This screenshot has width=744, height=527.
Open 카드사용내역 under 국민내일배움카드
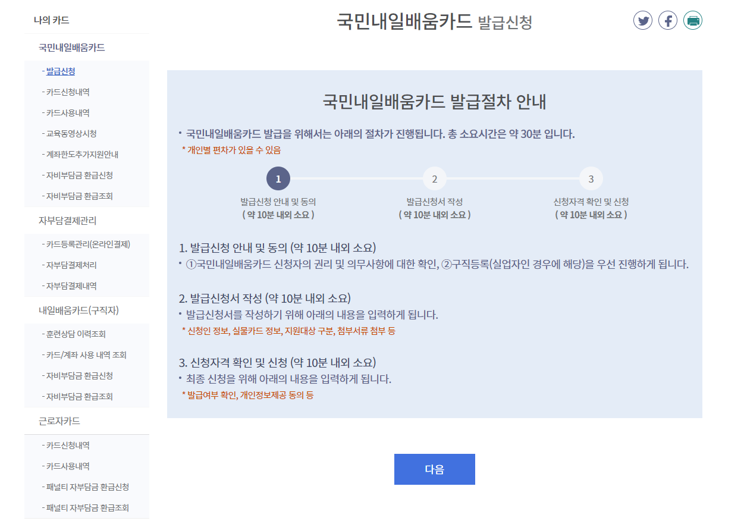(68, 113)
